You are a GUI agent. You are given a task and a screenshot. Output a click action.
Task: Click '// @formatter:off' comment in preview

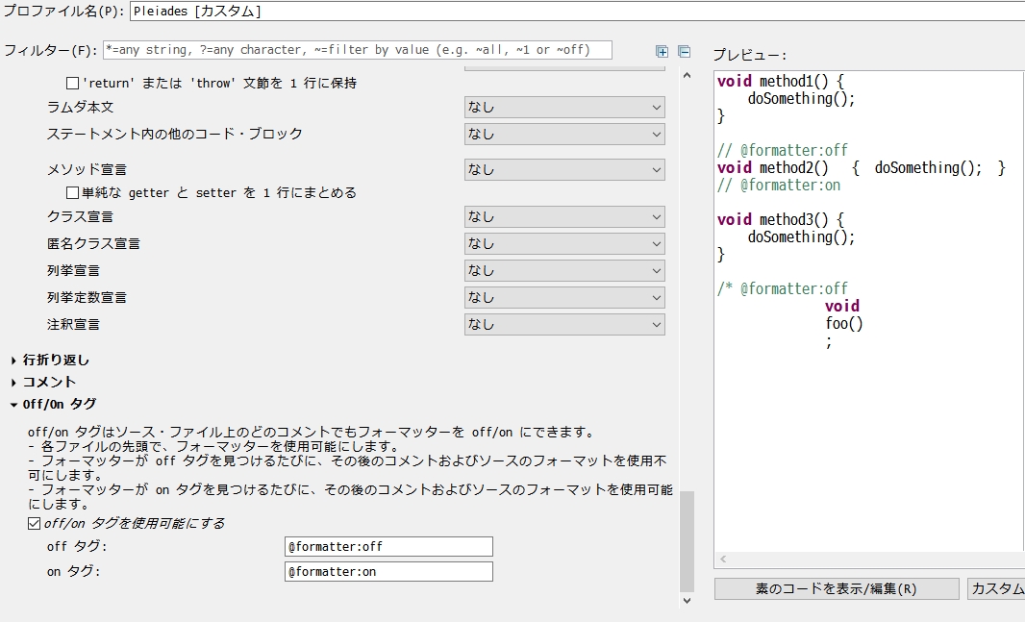pyautogui.click(x=783, y=150)
